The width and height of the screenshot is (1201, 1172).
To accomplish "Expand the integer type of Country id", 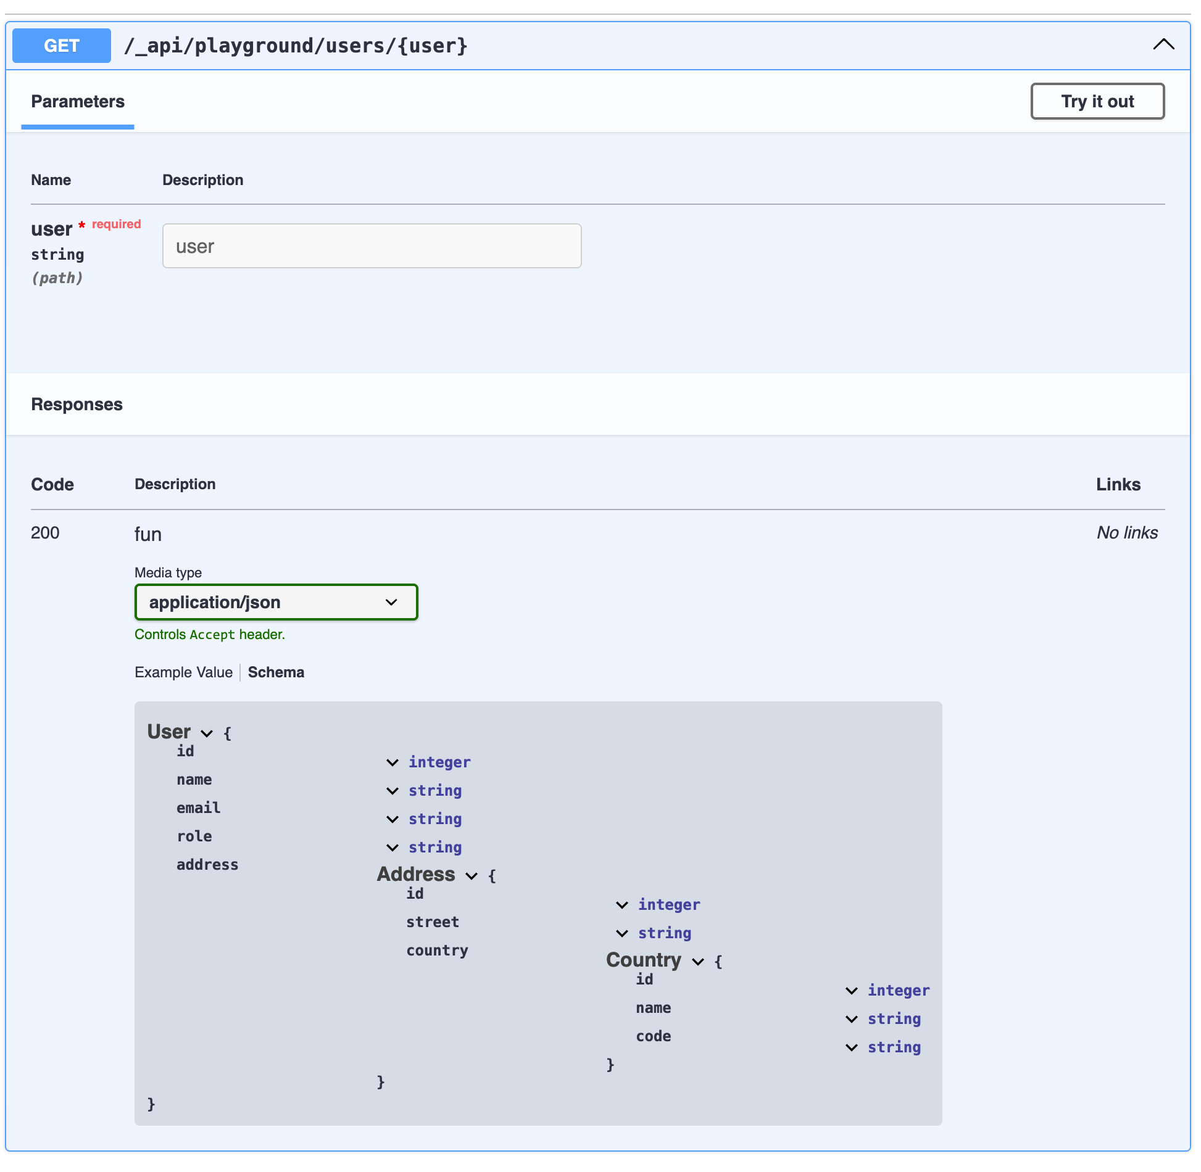I will 852,991.
